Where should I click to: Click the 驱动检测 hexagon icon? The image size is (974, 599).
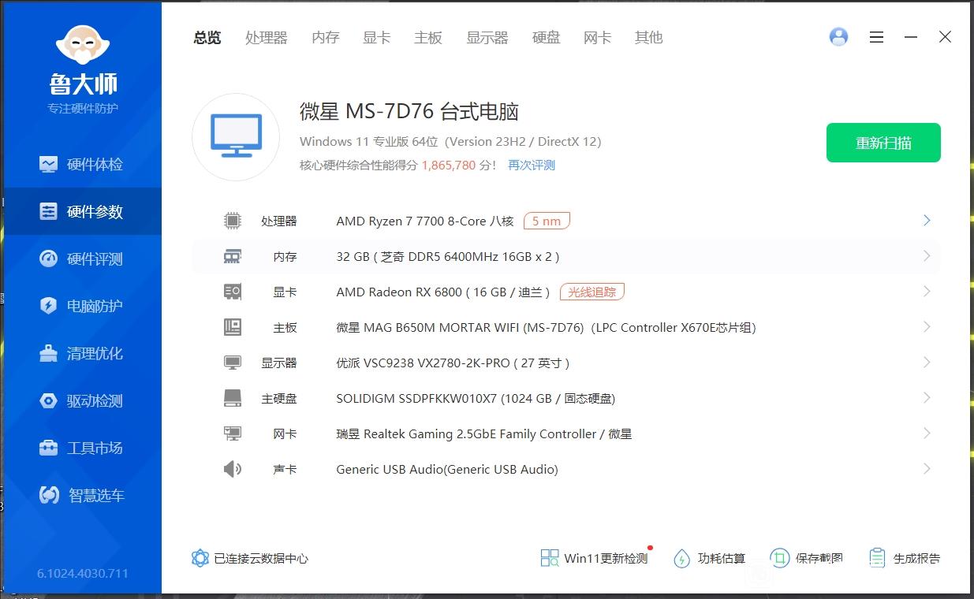coord(48,400)
